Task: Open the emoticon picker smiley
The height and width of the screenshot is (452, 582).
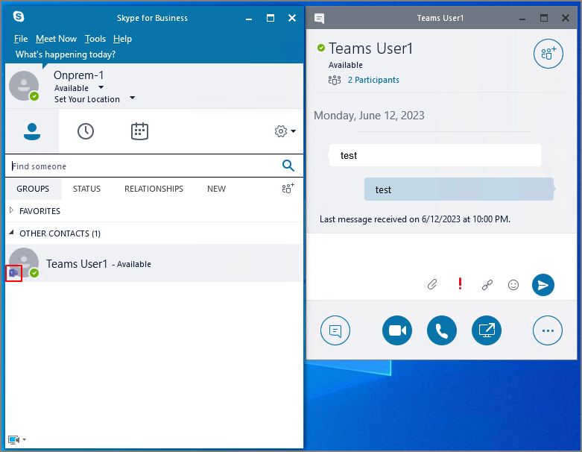Action: 513,285
